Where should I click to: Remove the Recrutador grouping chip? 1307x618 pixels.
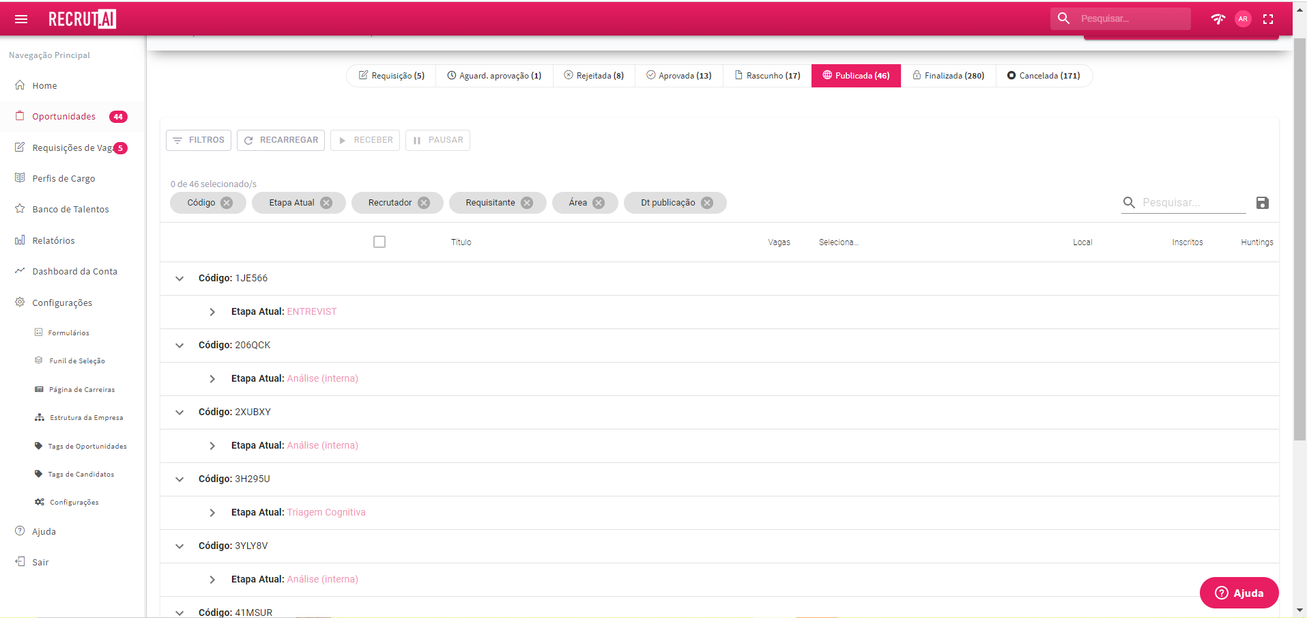(424, 203)
